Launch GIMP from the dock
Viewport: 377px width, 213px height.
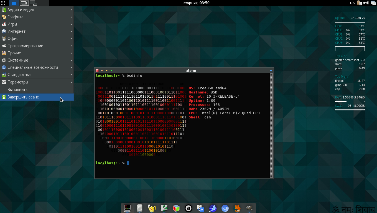pos(249,208)
